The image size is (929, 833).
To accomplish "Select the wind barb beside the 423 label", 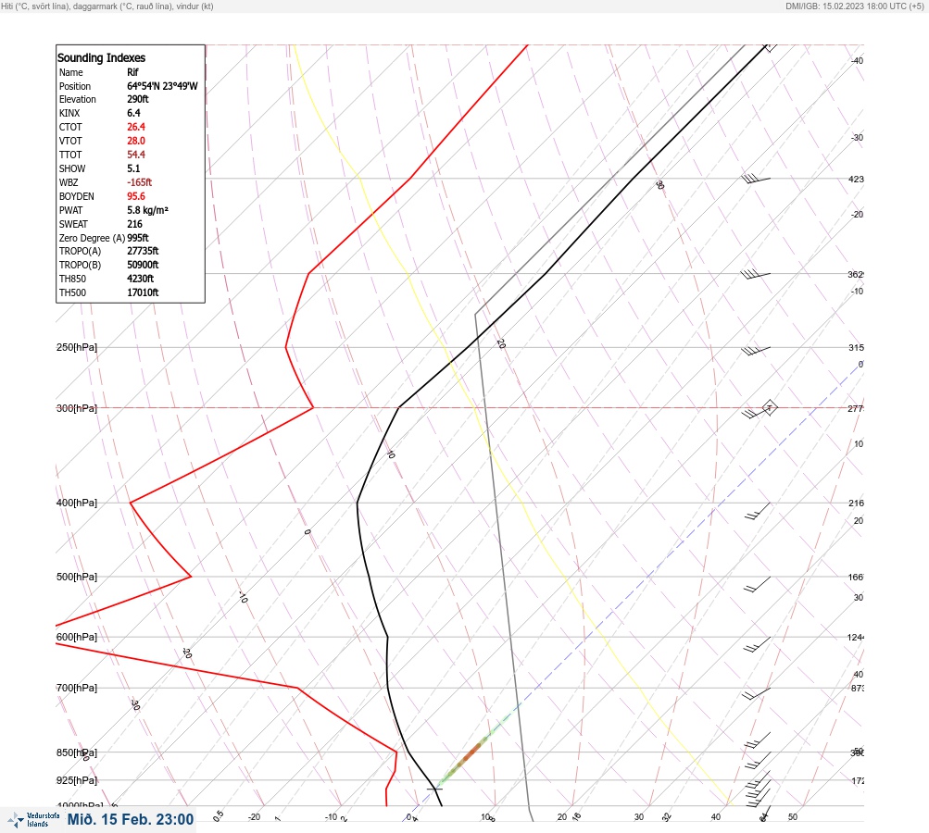I will (x=756, y=179).
